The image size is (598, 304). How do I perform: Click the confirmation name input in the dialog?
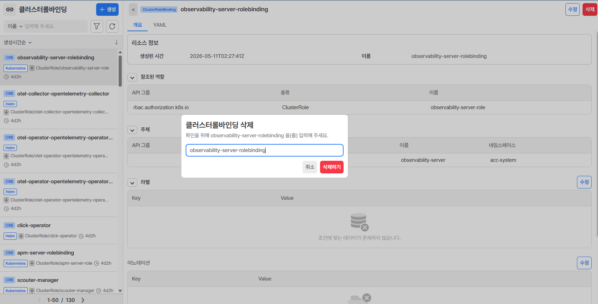click(265, 150)
